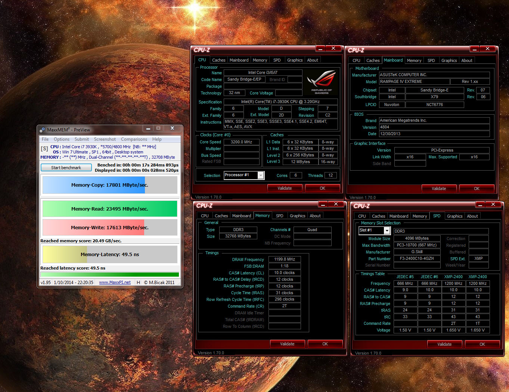Viewport: 509px width, 392px height.
Task: Click the Part Number F3-2400C10-4GZH field
Action: 417,258
